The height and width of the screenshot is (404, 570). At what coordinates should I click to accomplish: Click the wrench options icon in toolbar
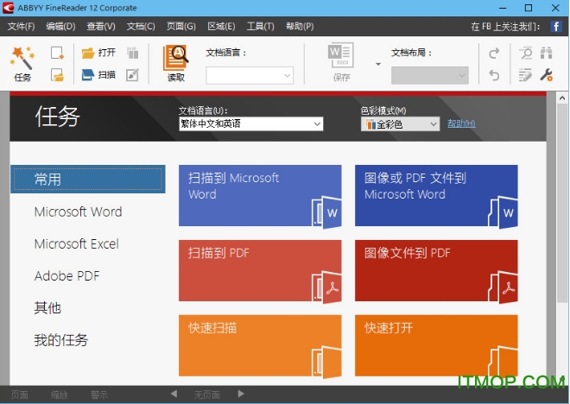546,75
